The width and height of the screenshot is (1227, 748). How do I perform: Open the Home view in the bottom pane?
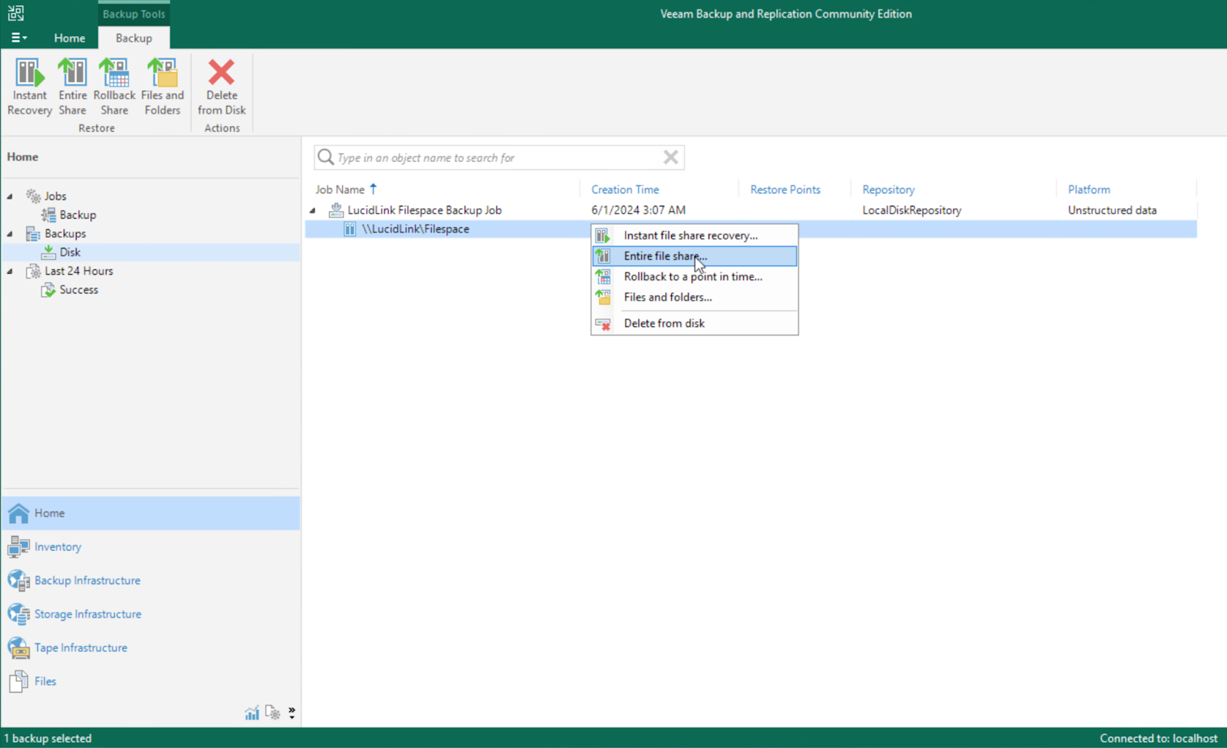(150, 513)
